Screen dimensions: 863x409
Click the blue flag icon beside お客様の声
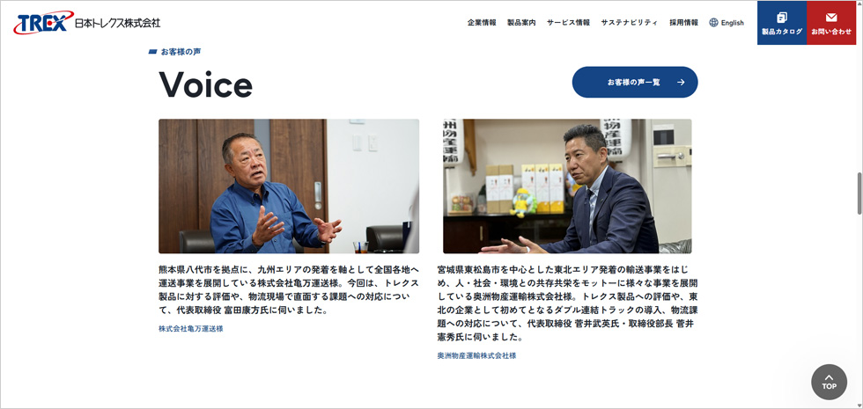pos(153,52)
